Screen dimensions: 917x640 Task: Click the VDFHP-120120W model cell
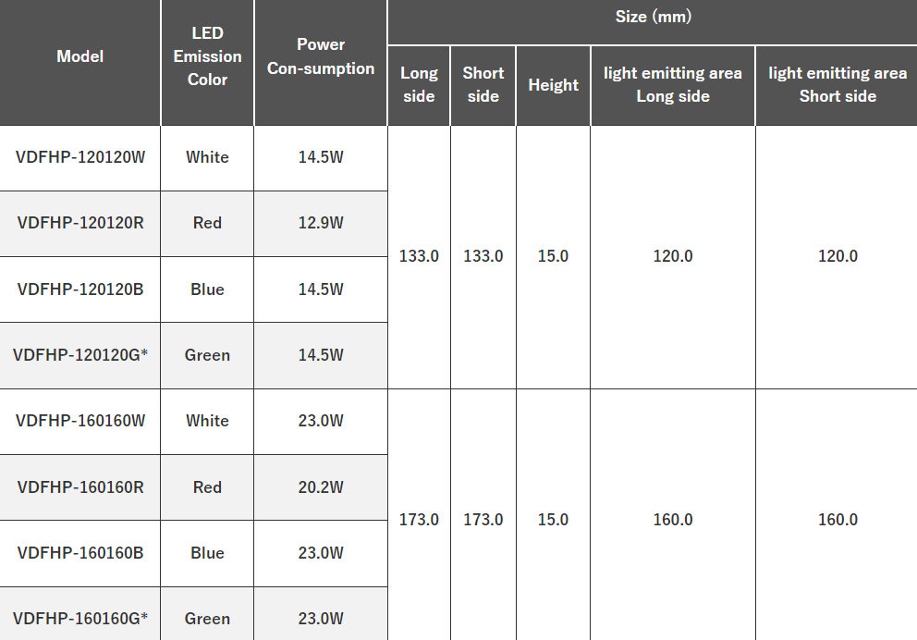(80, 157)
